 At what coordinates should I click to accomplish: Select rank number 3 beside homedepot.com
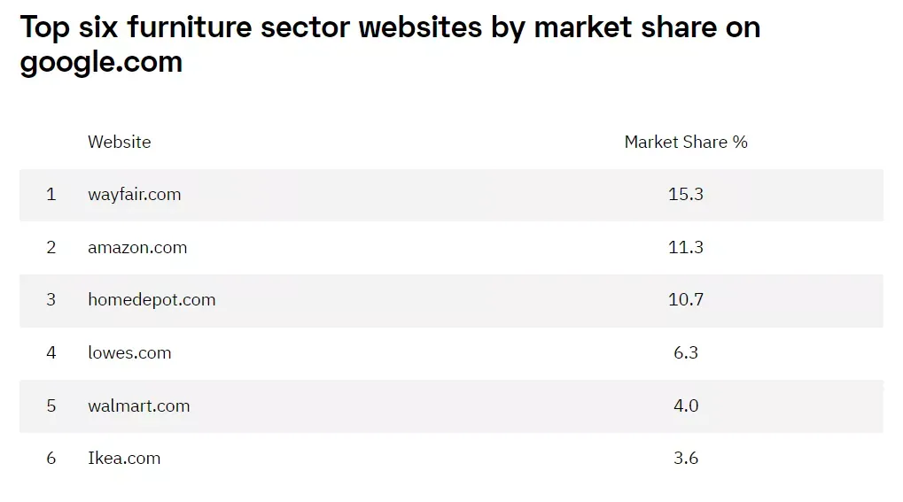[x=51, y=300]
